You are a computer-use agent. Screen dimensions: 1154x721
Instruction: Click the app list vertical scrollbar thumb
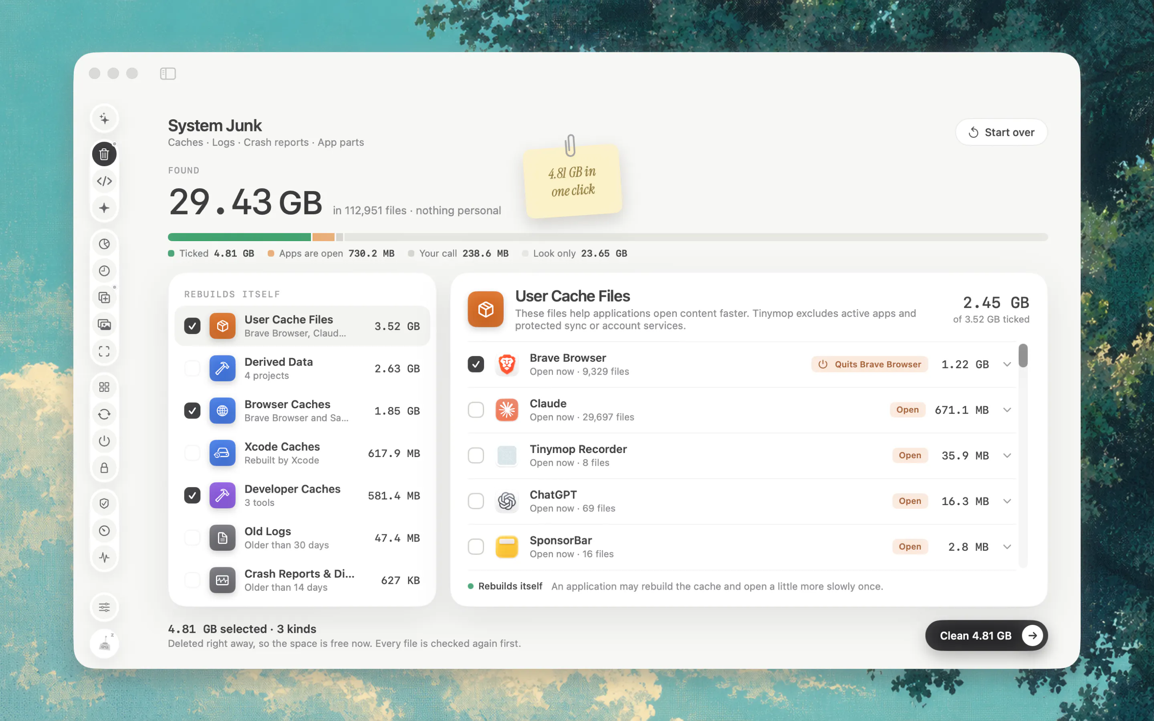(x=1023, y=356)
